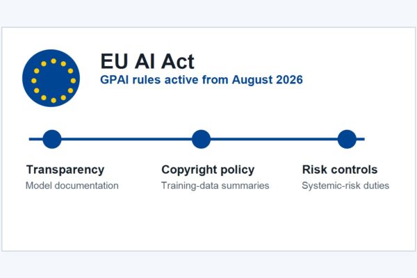Select the Copyright policy timeline dot
Image resolution: width=417 pixels, height=278 pixels.
click(x=202, y=139)
